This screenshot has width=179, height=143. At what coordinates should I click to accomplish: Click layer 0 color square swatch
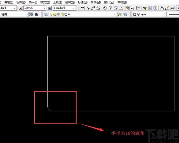(x=66, y=14)
